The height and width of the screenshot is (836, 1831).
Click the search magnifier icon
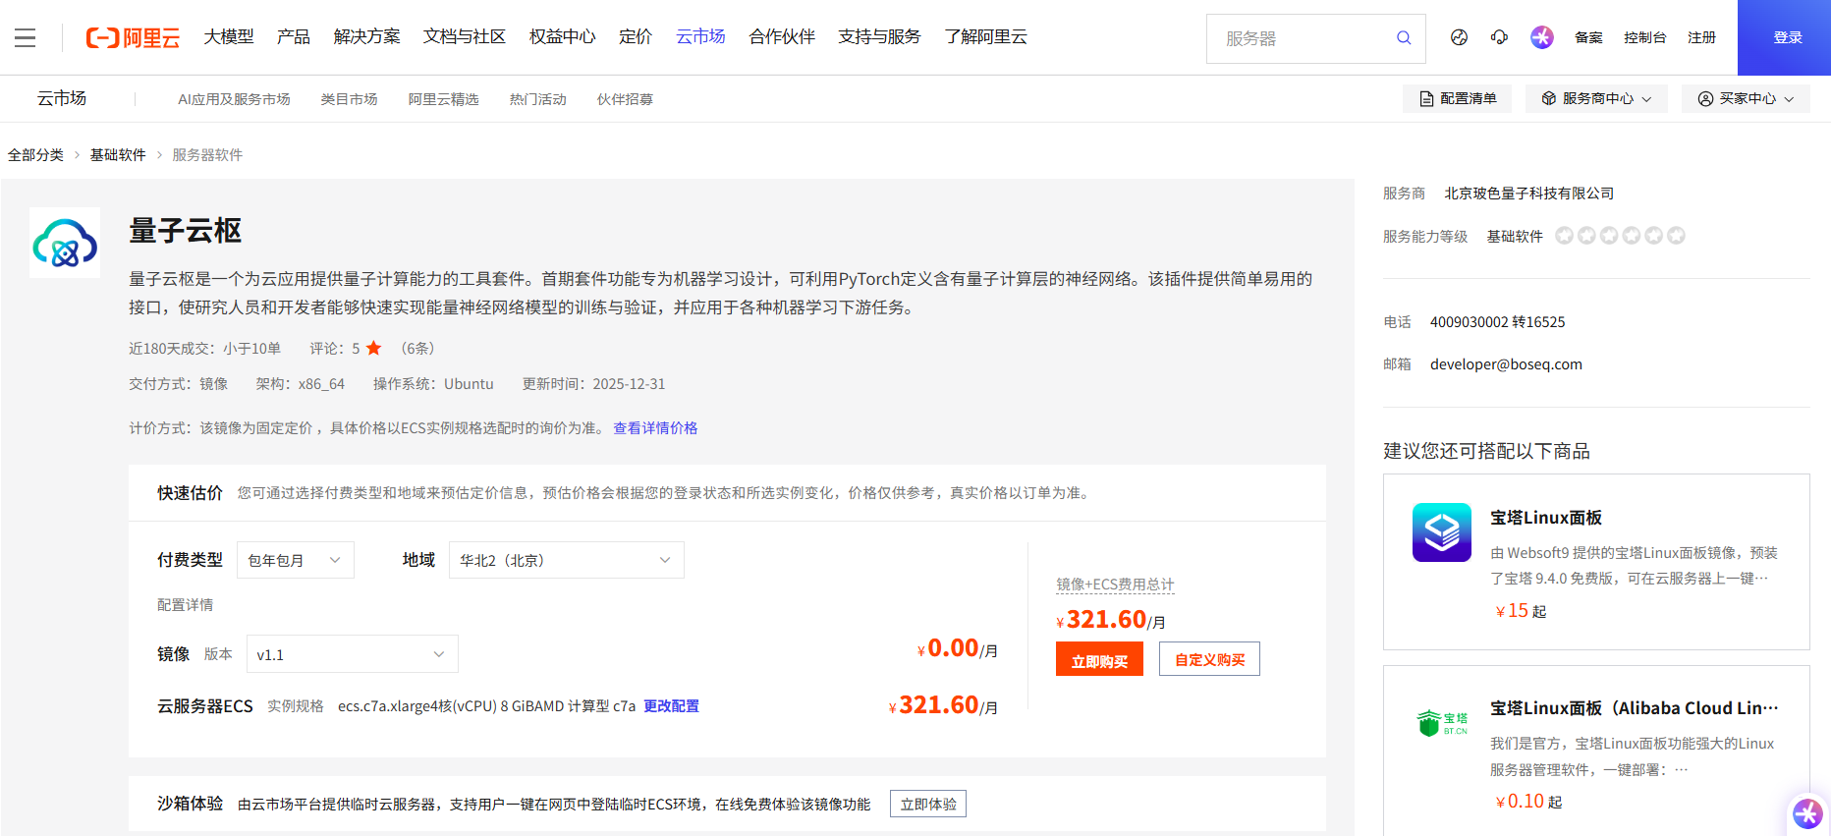(x=1404, y=37)
